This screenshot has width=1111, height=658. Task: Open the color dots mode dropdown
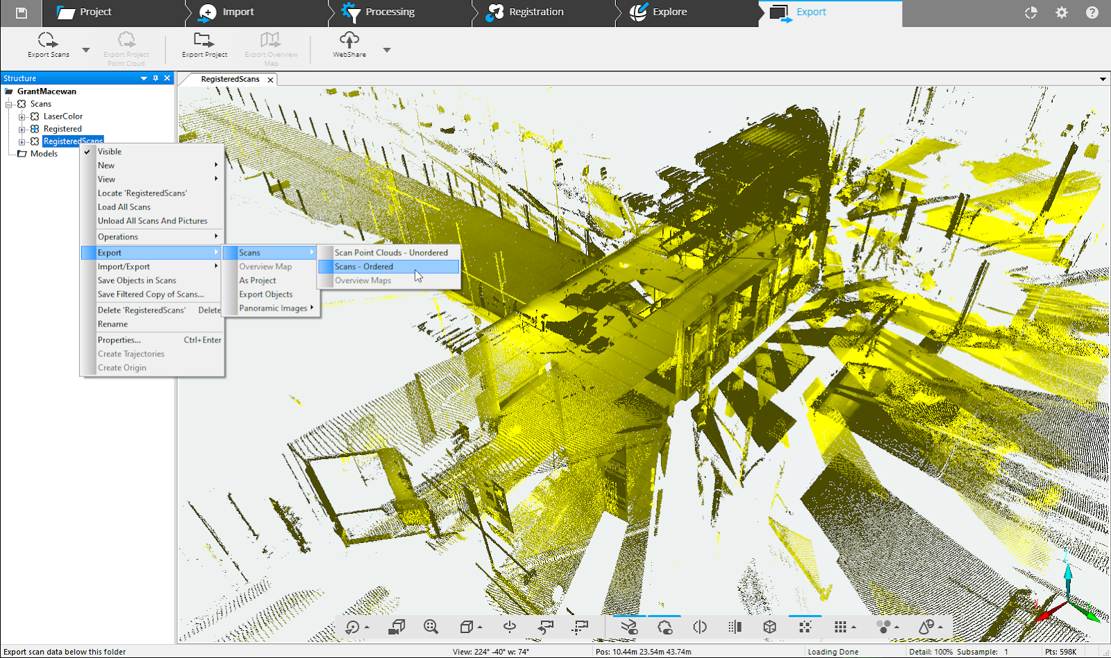[896, 627]
